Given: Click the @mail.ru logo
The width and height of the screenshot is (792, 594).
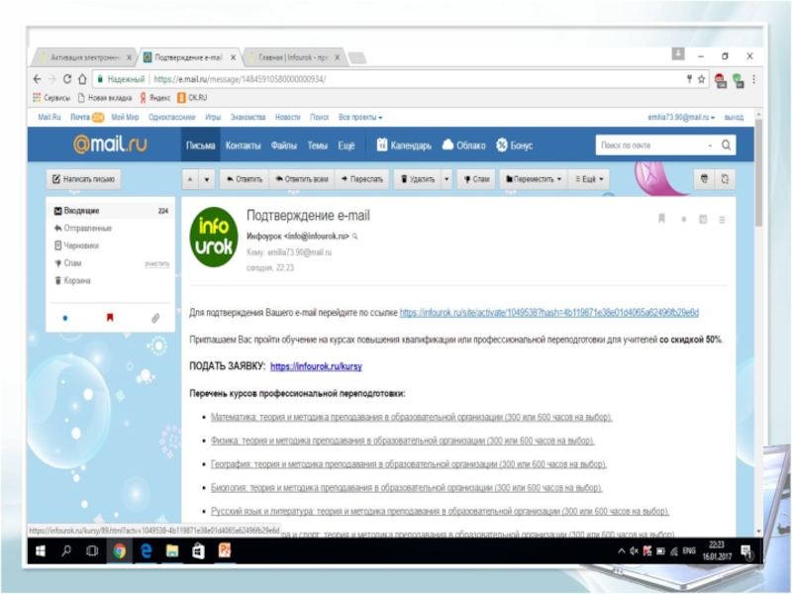Looking at the screenshot, I should [x=110, y=145].
